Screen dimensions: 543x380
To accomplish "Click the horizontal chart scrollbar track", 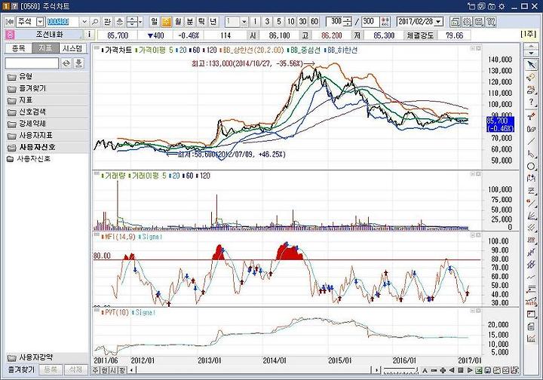I will [x=254, y=370].
